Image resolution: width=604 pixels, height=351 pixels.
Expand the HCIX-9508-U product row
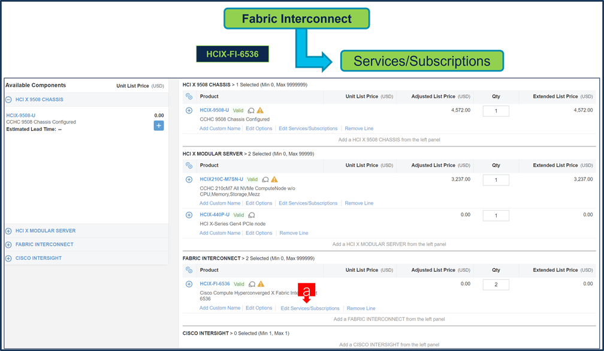(189, 110)
